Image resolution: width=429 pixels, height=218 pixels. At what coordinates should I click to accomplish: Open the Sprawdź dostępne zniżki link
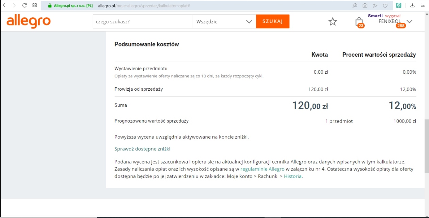coord(142,149)
